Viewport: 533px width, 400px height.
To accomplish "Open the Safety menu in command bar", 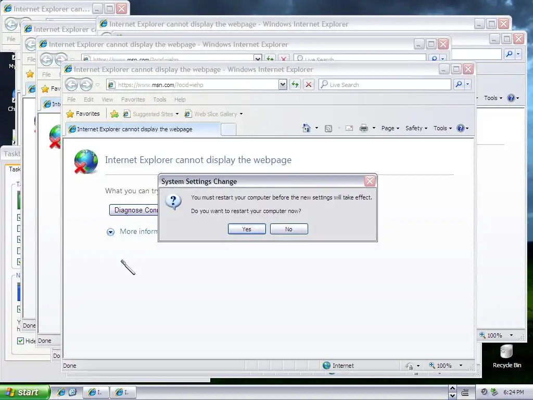I will coord(416,128).
